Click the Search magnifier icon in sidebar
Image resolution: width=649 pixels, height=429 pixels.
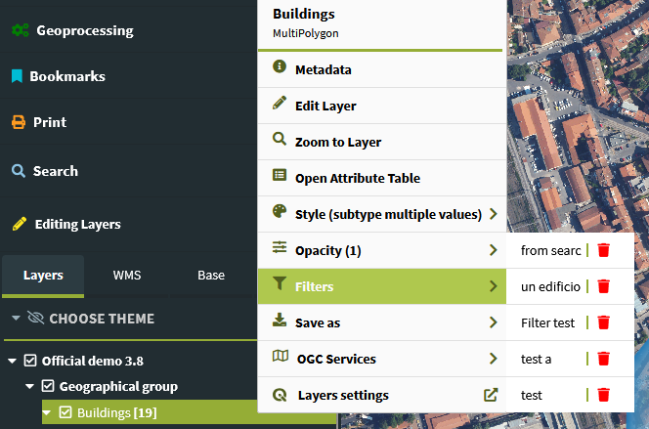click(19, 171)
